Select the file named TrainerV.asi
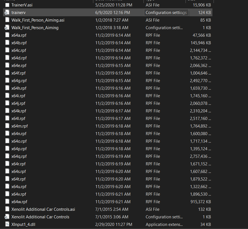Viewport: 248px width, 229px height. [22, 5]
